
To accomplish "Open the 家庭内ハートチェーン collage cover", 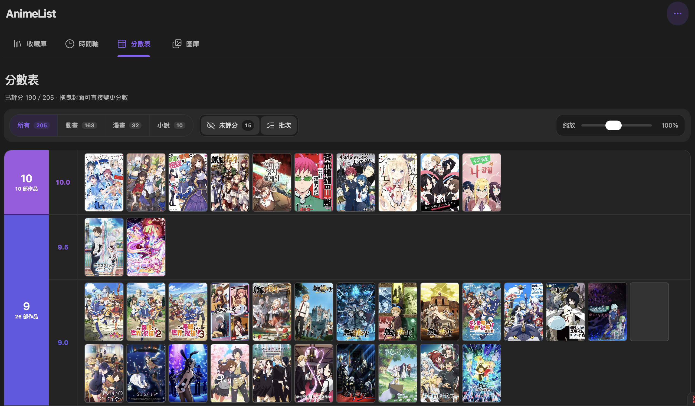I will 230,312.
